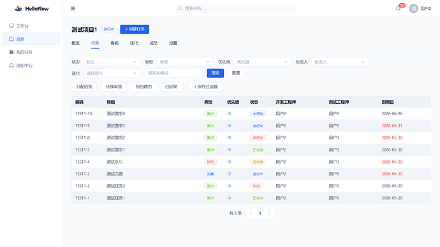Open the 用户2 avatar menu
The height and width of the screenshot is (247, 440).
point(420,9)
